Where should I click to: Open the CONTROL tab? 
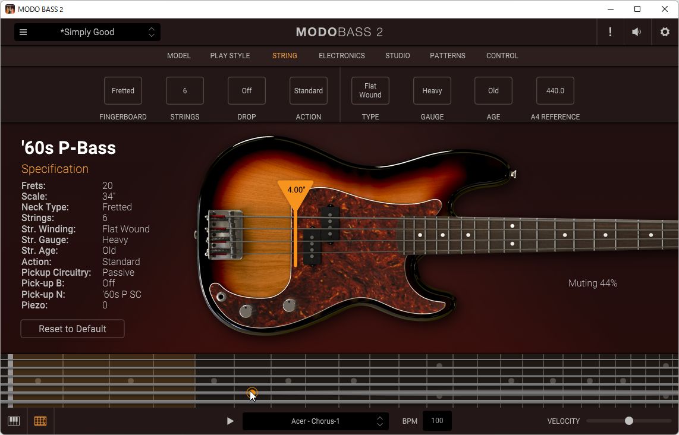[502, 56]
